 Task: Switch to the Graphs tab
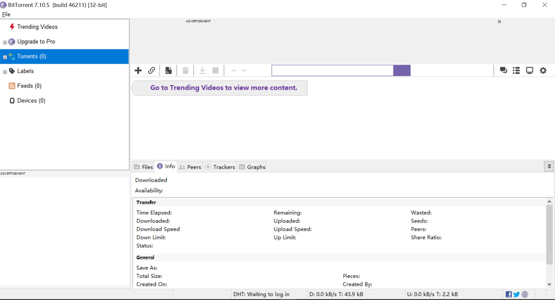click(252, 167)
